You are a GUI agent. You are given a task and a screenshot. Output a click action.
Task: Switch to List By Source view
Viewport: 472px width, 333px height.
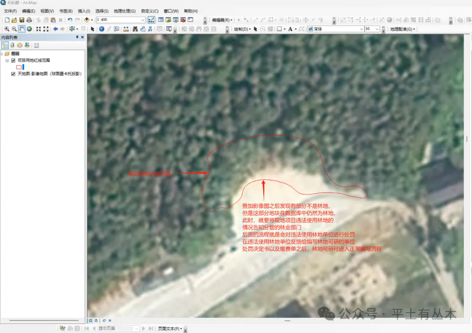(x=12, y=45)
